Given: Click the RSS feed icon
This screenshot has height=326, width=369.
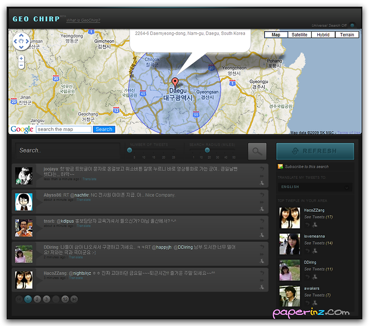Looking at the screenshot, I should [x=280, y=167].
